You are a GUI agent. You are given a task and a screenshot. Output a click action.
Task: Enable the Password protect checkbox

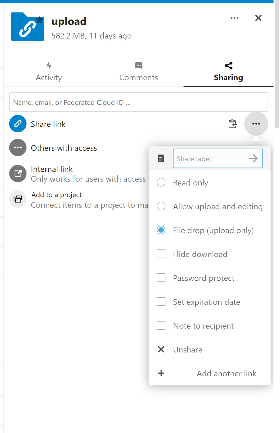pos(161,278)
